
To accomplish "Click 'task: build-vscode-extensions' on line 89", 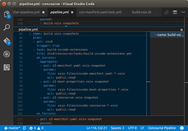I will [x=62, y=50].
